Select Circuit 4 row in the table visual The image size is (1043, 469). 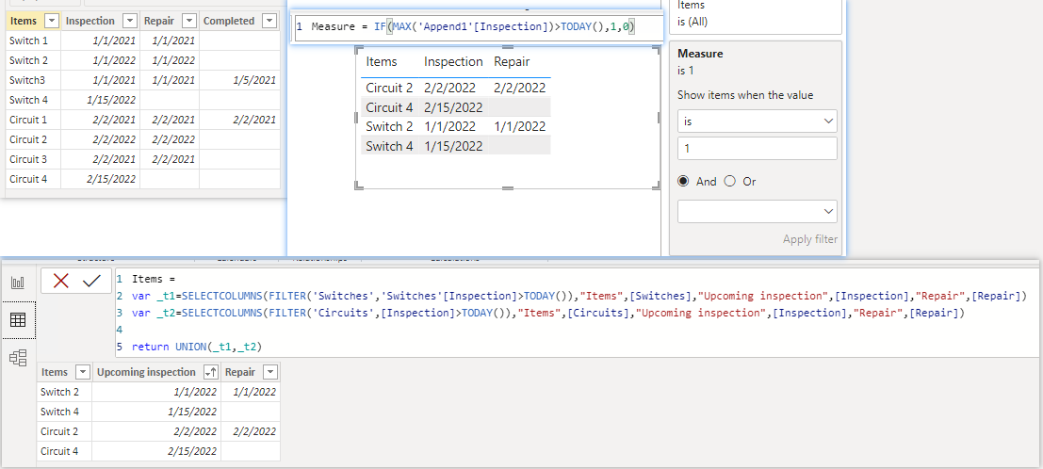point(456,107)
